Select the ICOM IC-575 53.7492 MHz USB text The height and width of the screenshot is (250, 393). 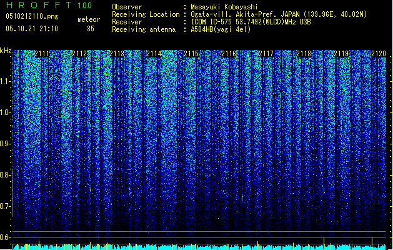(251, 22)
